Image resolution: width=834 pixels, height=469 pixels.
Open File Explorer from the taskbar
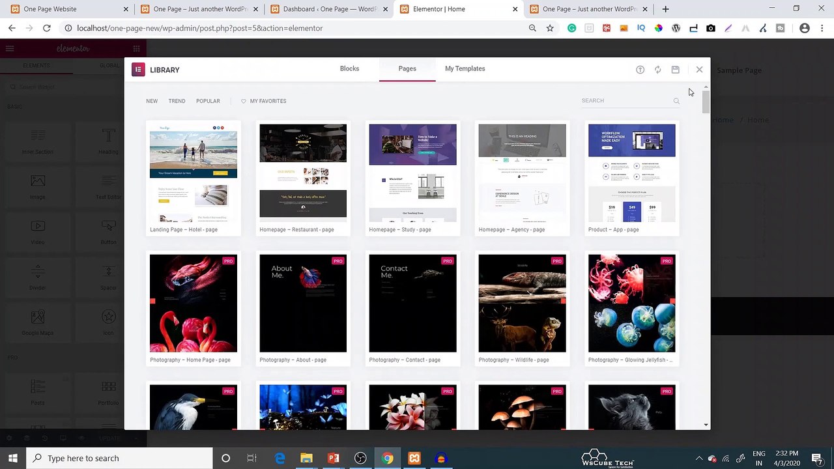[306, 458]
